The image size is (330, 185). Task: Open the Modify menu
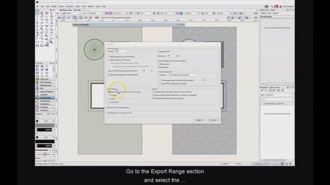coord(54,7)
